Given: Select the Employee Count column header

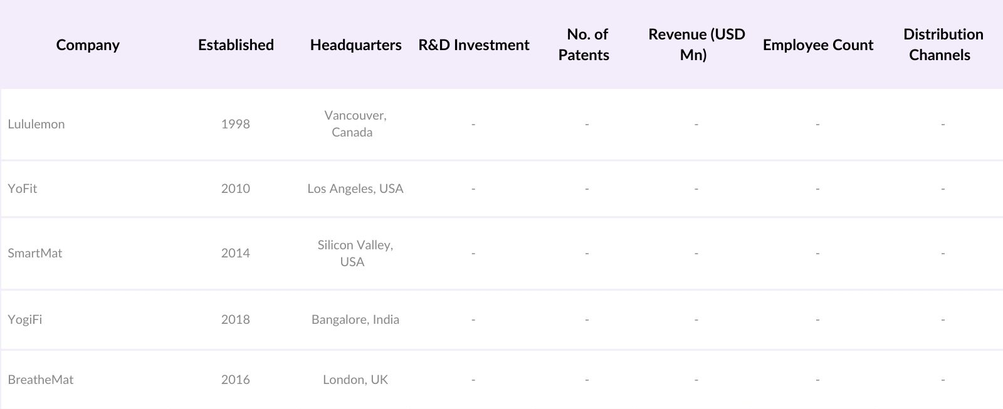Looking at the screenshot, I should pyautogui.click(x=818, y=45).
